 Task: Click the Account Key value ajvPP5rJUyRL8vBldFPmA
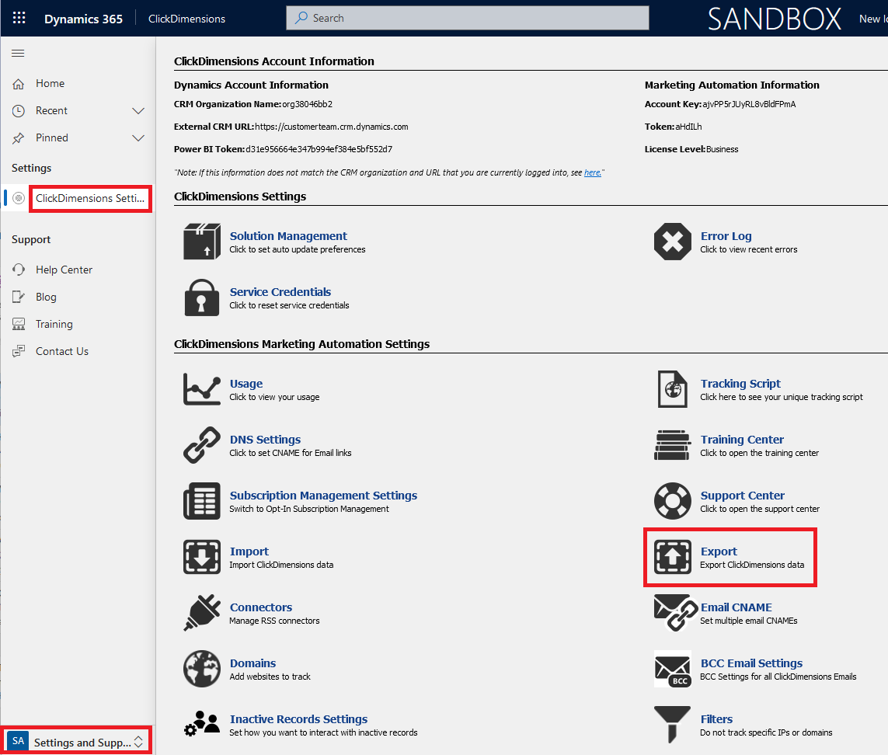(749, 104)
